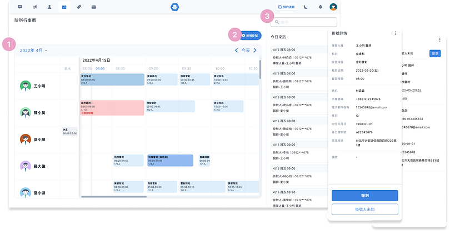Open notifications bell icon
Viewport: 455px width, 234px height.
321,7
